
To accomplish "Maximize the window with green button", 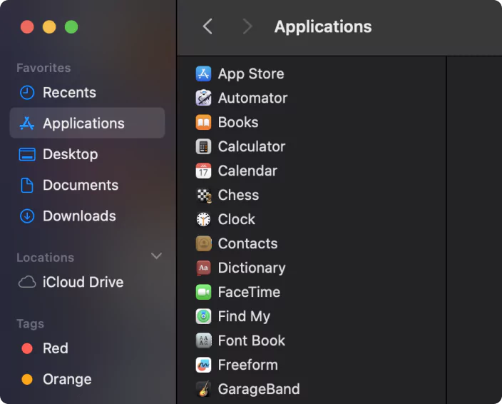I will click(71, 27).
